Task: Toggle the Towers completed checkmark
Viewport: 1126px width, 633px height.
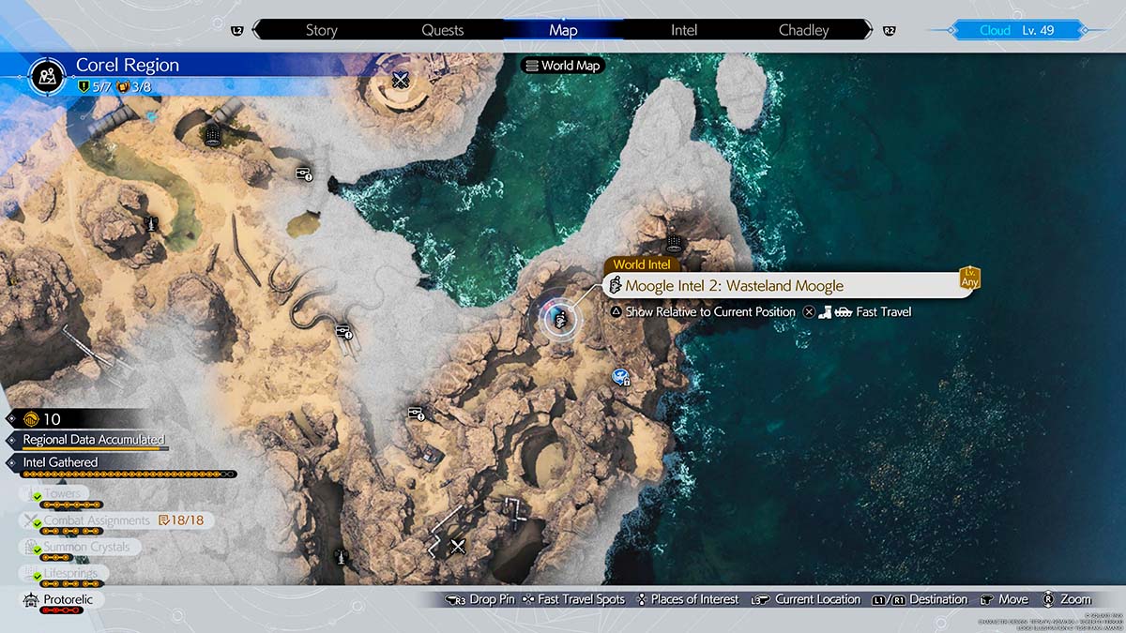Action: pos(37,495)
